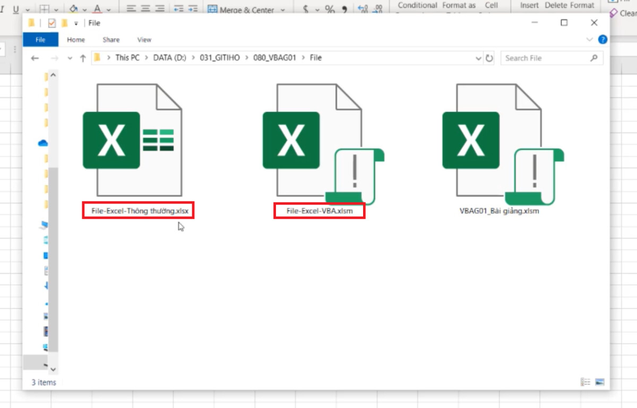Screen dimensions: 637x408
Task: Open the Share tab
Action: point(110,39)
